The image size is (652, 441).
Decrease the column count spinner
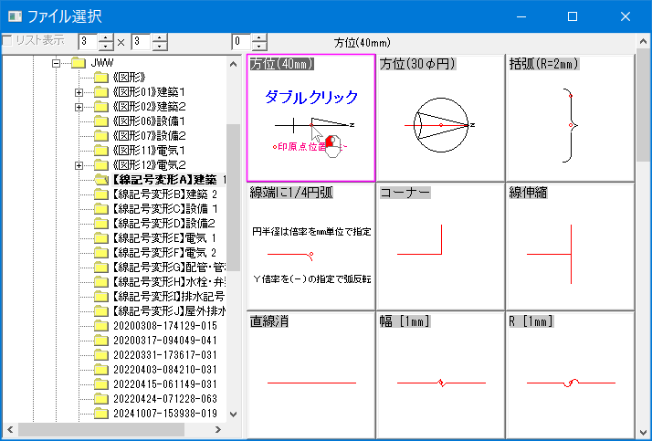tap(107, 47)
